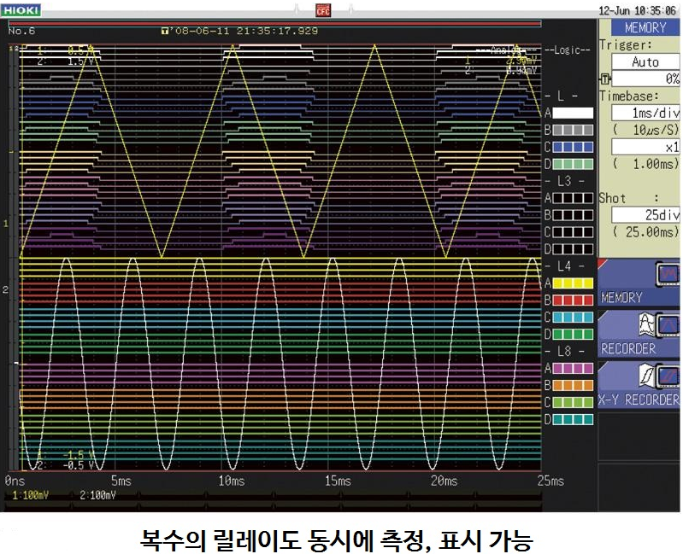Screen dimensions: 683x554
Task: Select logic channel L C blue swatch
Action: (x=573, y=147)
